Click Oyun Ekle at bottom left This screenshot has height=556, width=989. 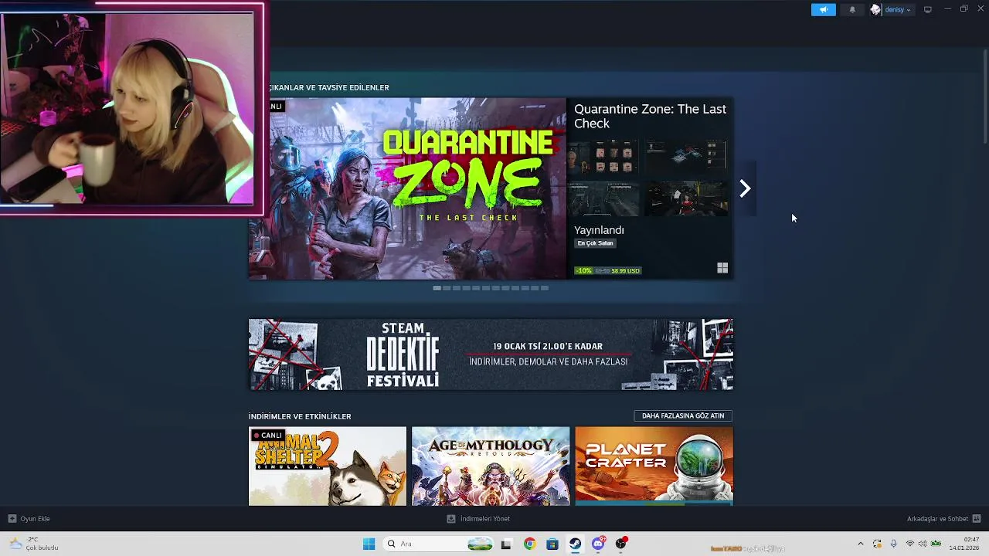coord(29,519)
